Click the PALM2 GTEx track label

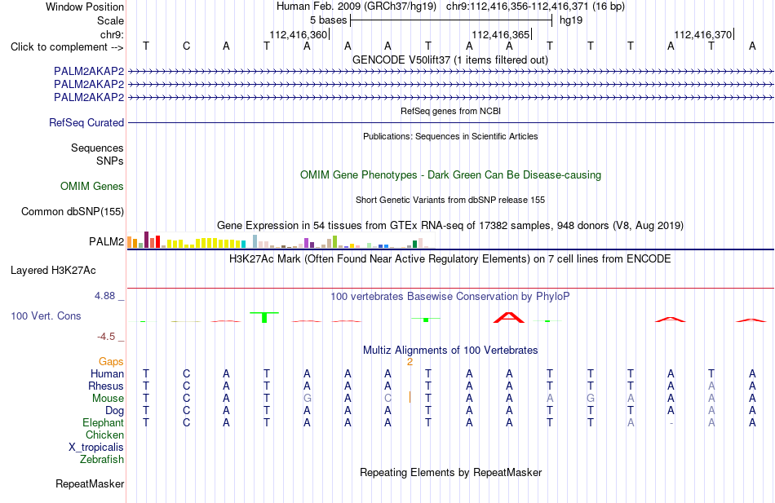click(x=106, y=241)
